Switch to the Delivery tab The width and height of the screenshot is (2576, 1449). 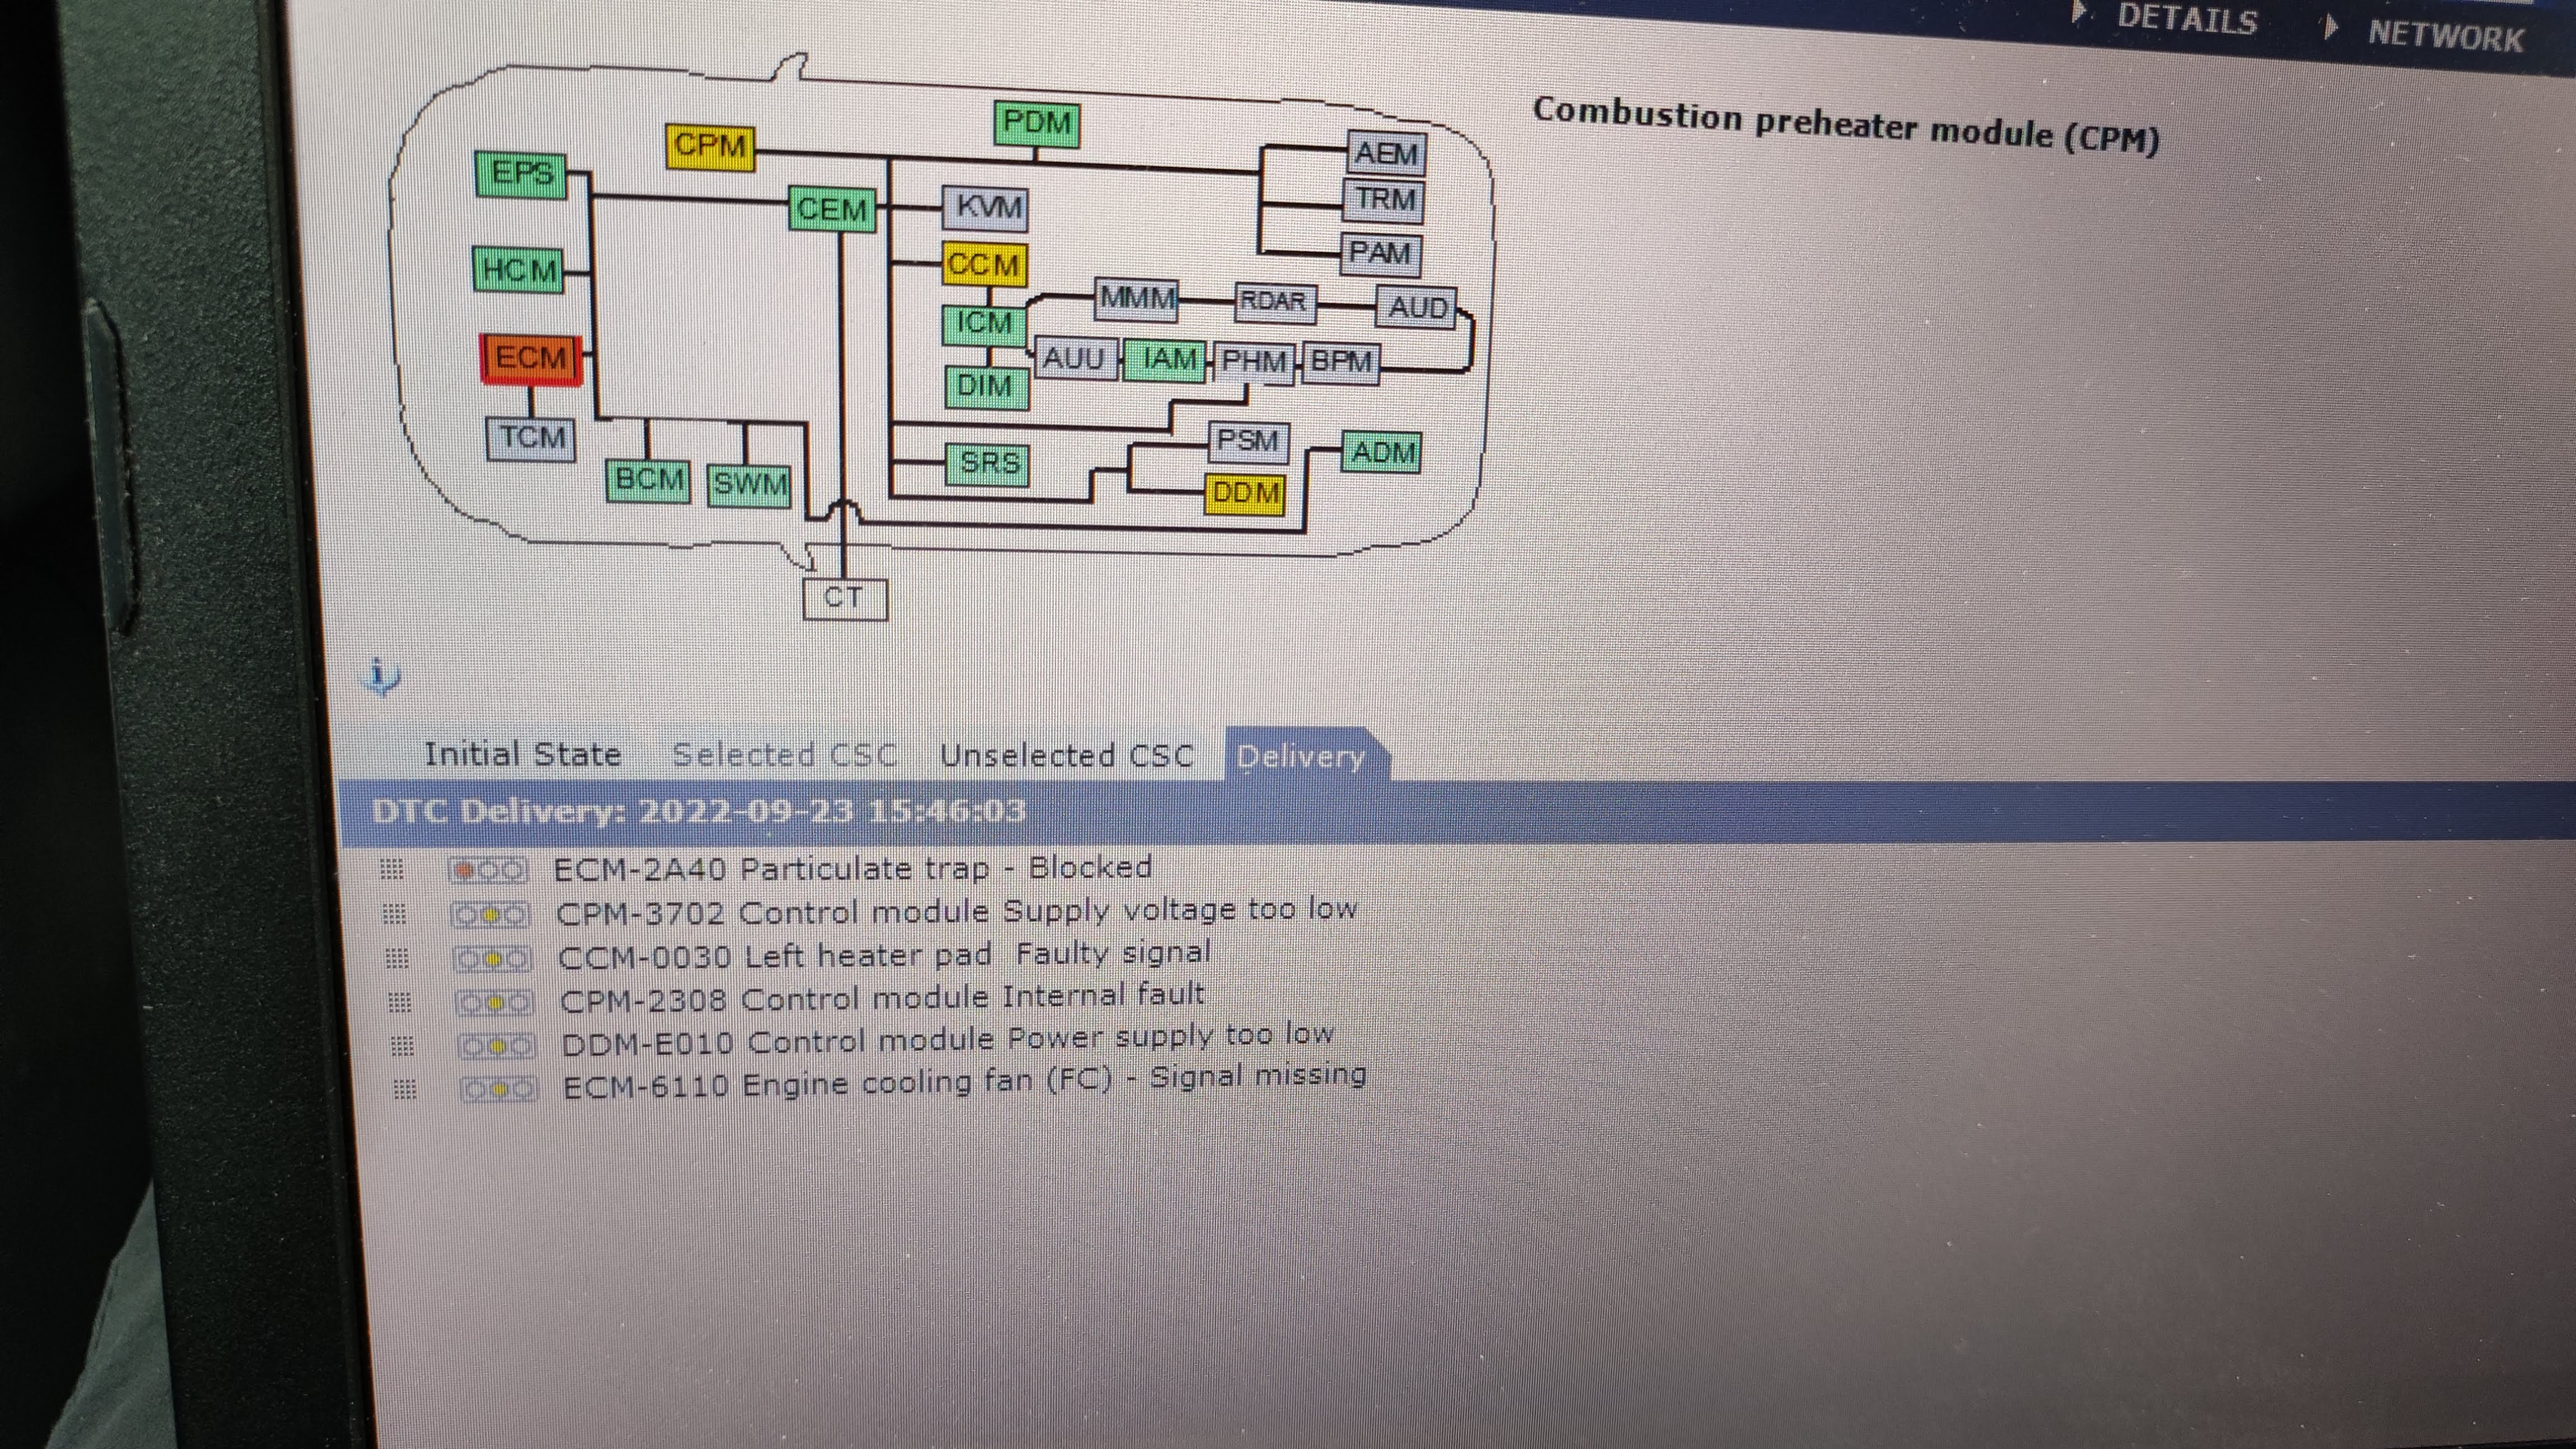[1301, 757]
